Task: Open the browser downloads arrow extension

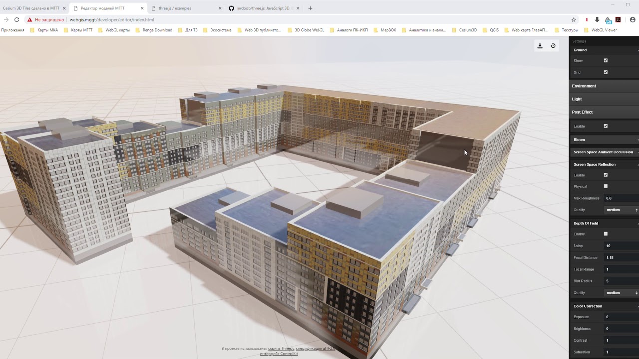Action: tap(597, 20)
